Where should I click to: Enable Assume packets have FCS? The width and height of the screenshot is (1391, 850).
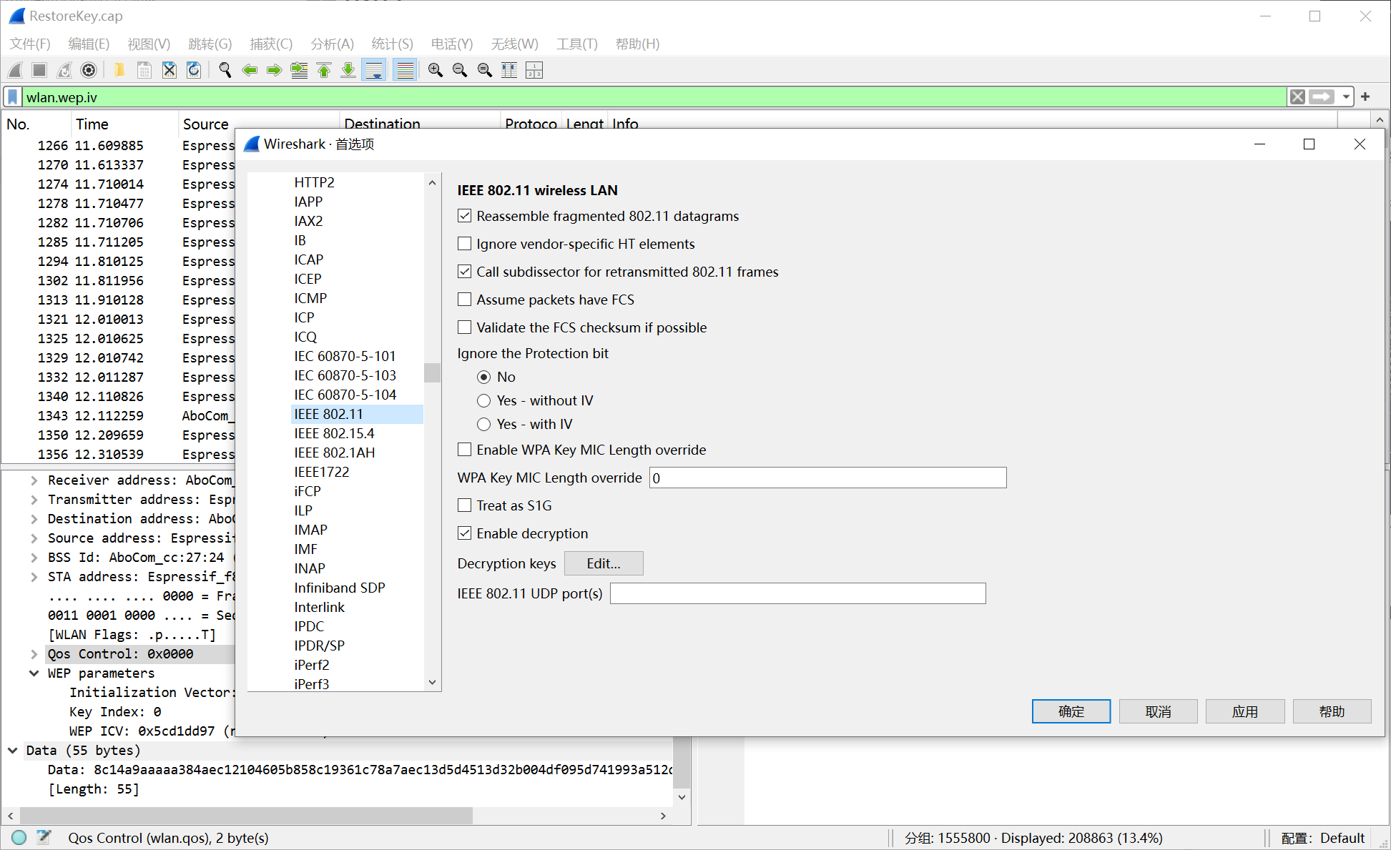pos(465,300)
